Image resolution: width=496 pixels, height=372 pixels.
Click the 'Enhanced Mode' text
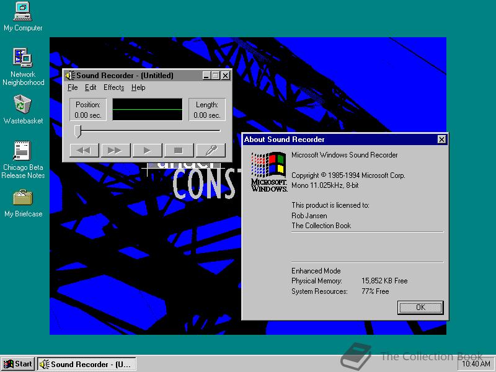[316, 271]
